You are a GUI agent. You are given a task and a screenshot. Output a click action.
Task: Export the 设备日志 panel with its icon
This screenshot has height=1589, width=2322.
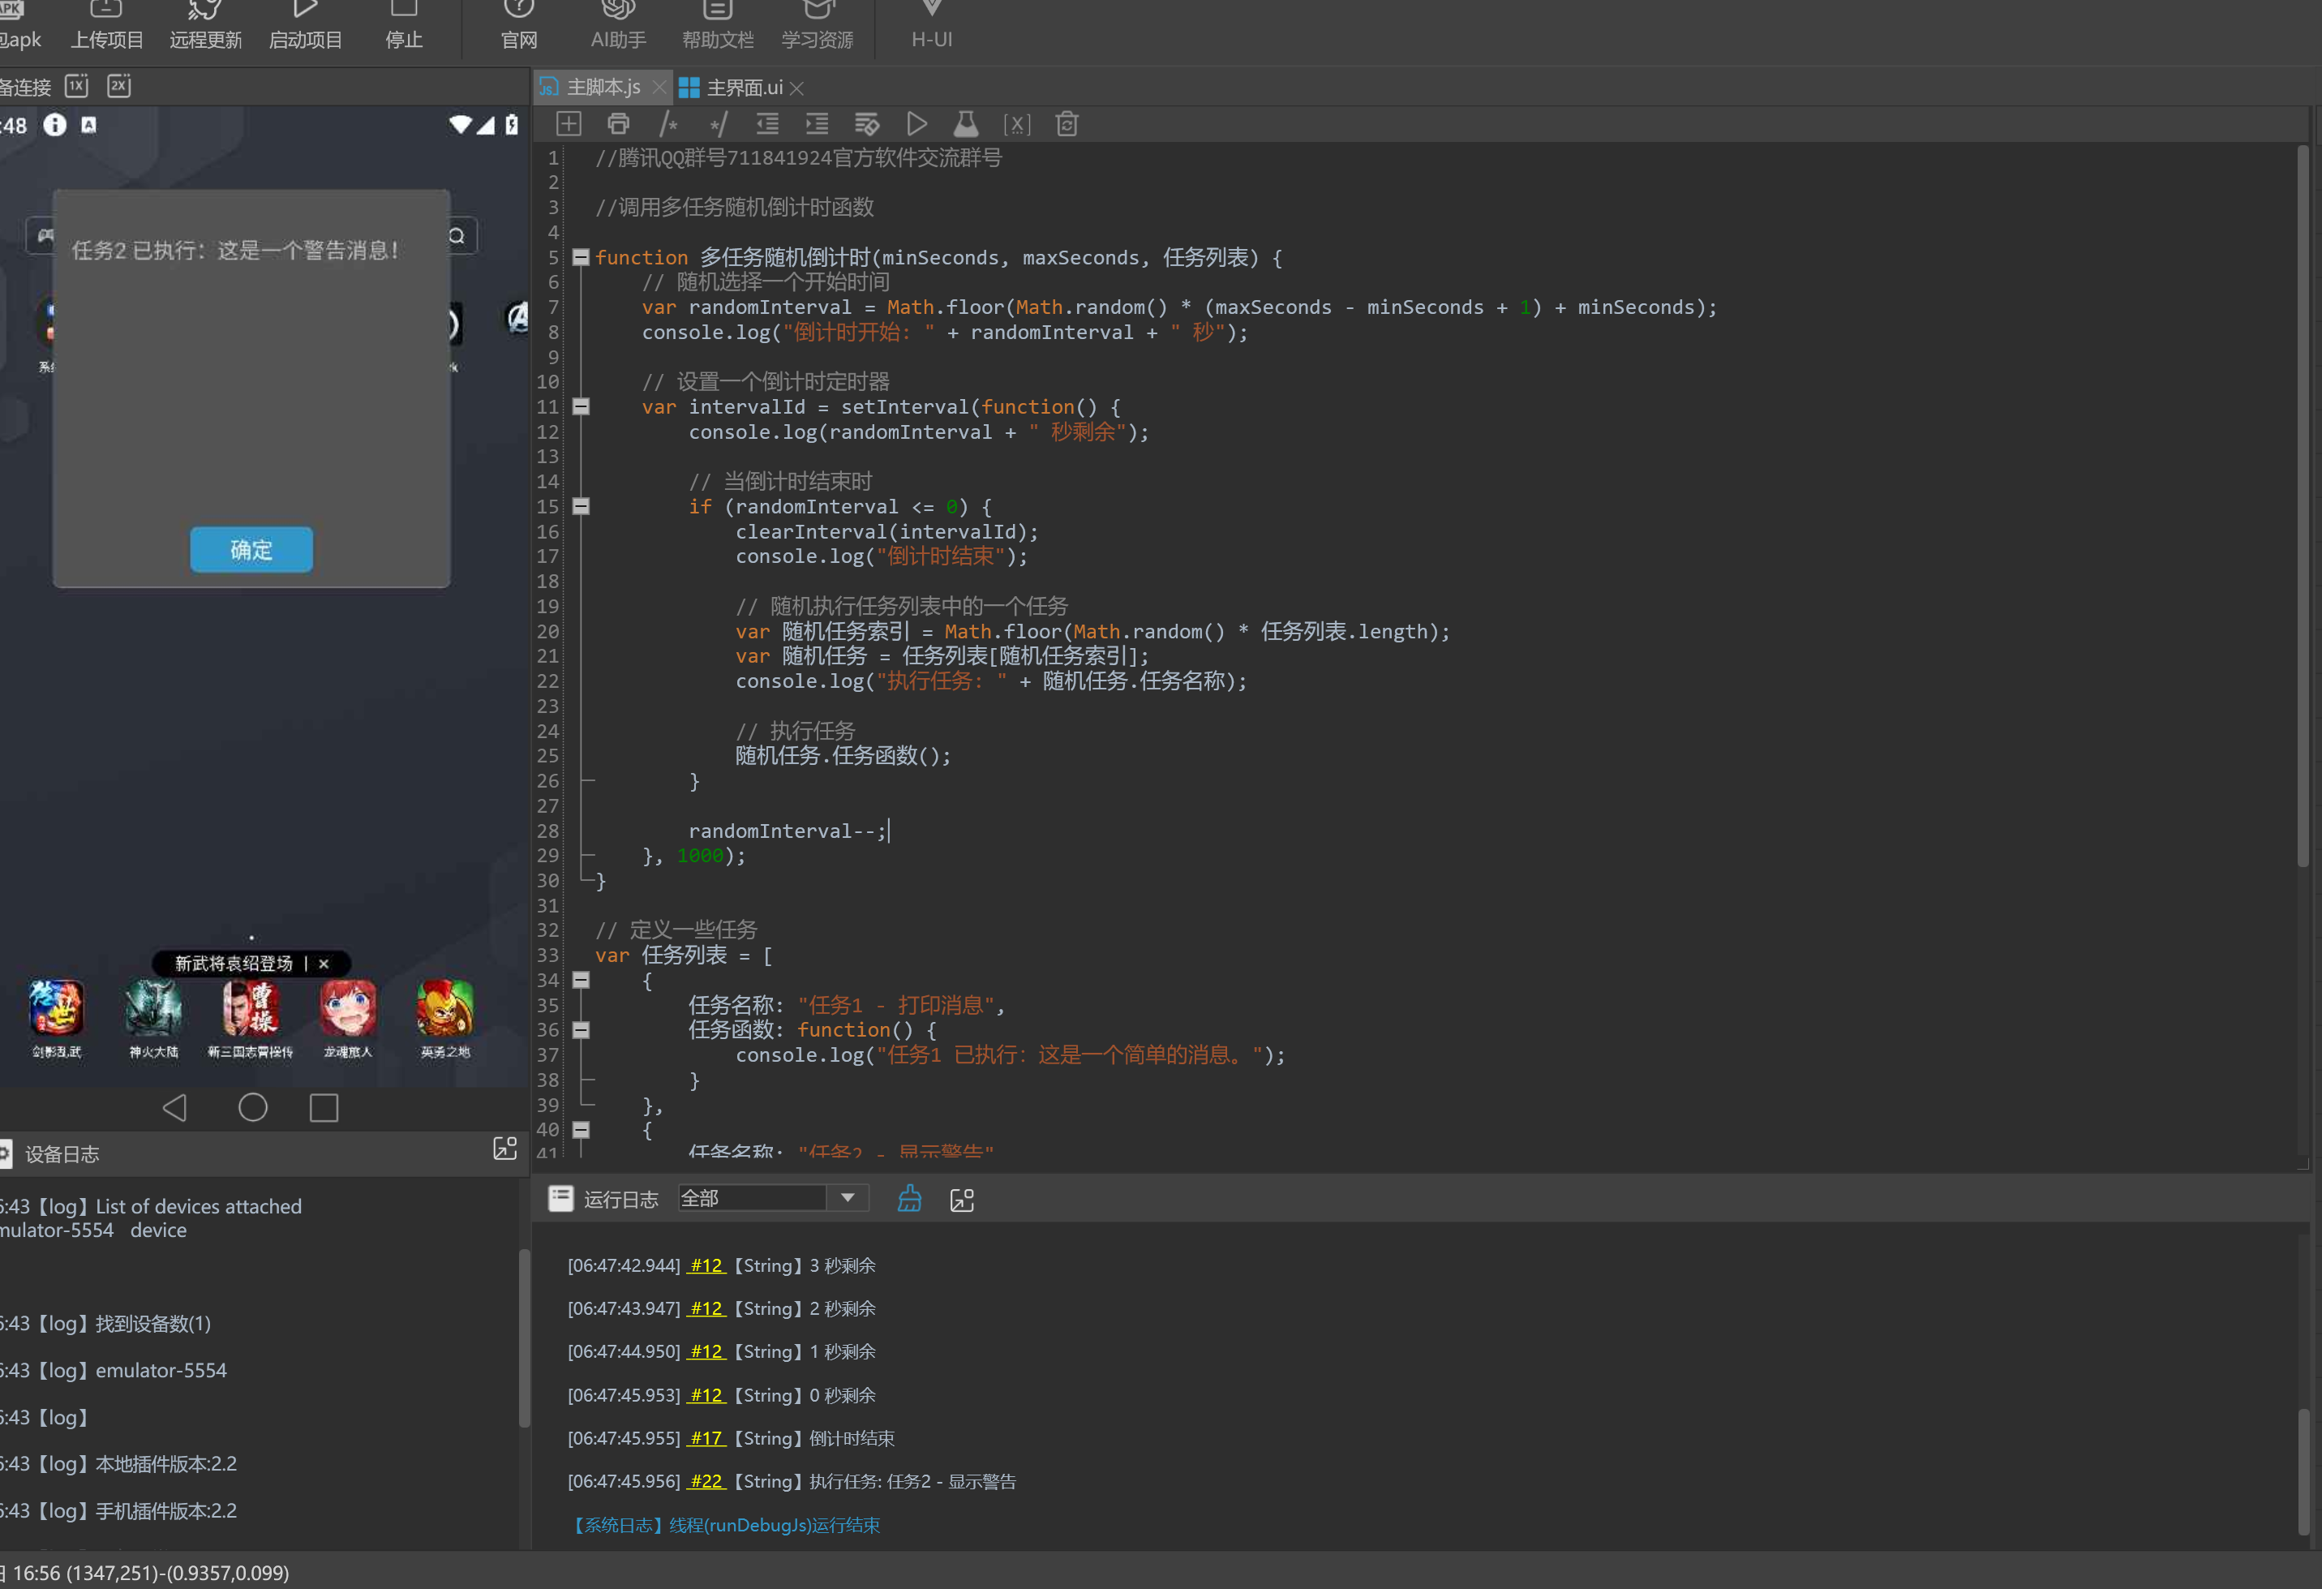(504, 1149)
